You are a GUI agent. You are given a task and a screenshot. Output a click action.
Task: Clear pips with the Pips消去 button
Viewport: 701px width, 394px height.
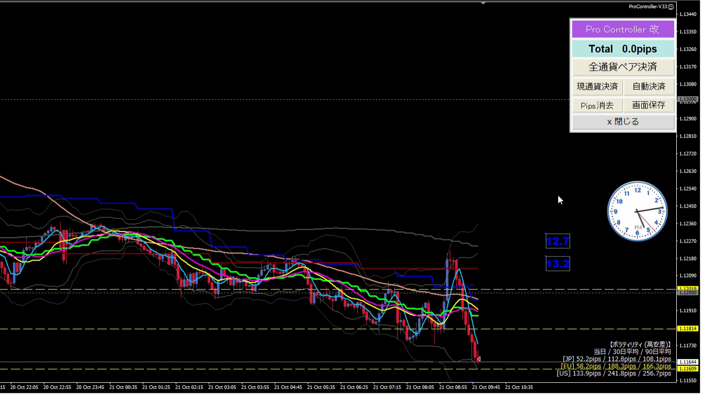click(597, 105)
